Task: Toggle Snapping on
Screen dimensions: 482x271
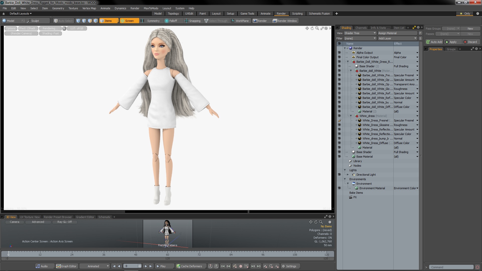Action: coord(193,21)
